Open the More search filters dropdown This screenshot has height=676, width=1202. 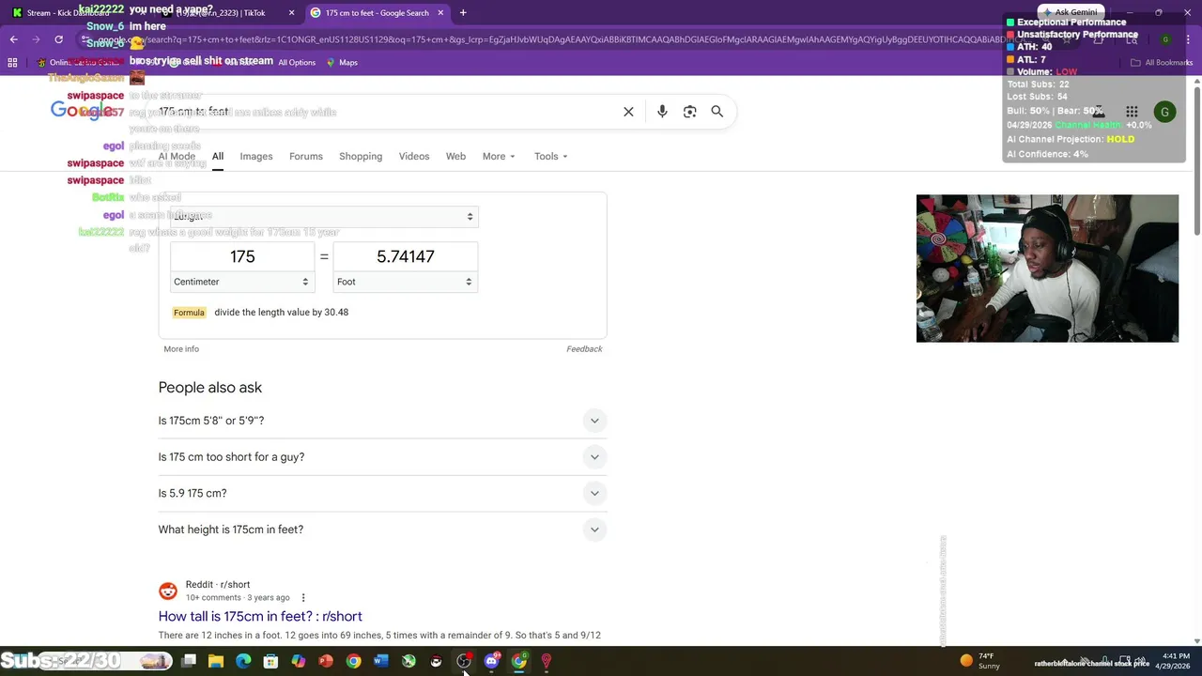click(x=499, y=157)
